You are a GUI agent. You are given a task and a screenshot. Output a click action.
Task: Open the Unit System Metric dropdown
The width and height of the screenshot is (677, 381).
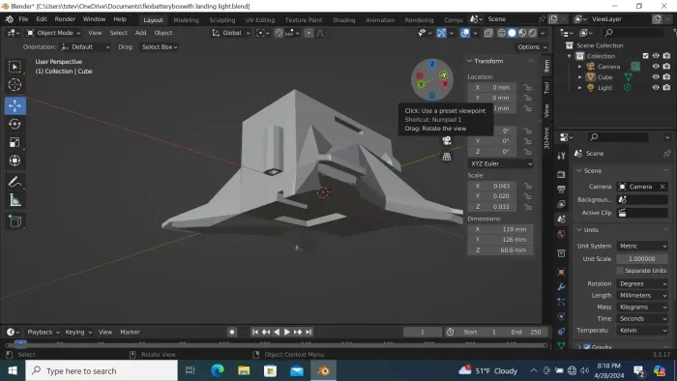point(642,246)
